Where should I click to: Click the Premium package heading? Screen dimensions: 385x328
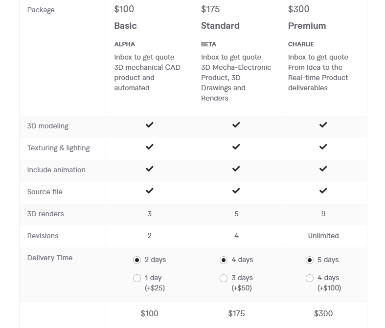307,26
